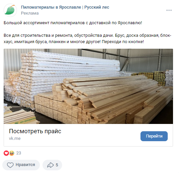Expand the three-dot post options menu
This screenshot has width=179, height=173.
coord(169,10)
